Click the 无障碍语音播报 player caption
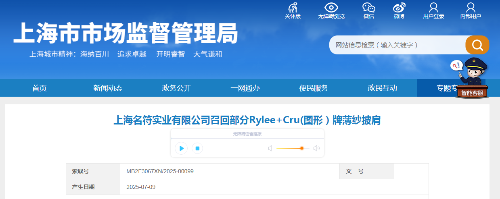The image size is (500, 199). 247,134
